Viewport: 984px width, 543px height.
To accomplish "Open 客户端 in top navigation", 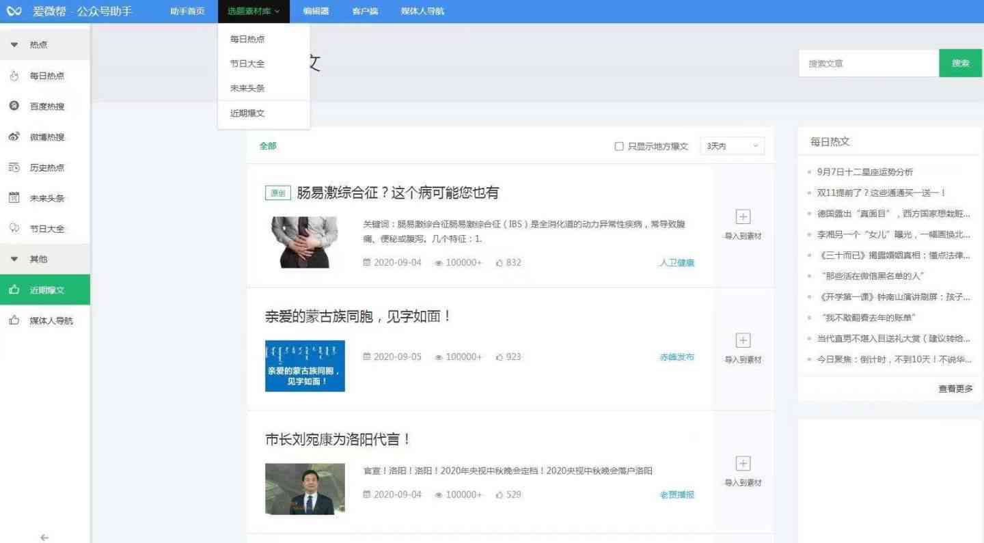I will click(365, 11).
